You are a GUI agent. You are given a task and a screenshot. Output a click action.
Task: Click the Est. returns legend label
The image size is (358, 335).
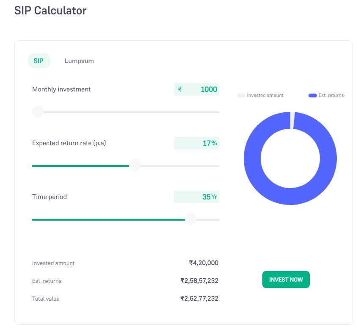pos(331,96)
